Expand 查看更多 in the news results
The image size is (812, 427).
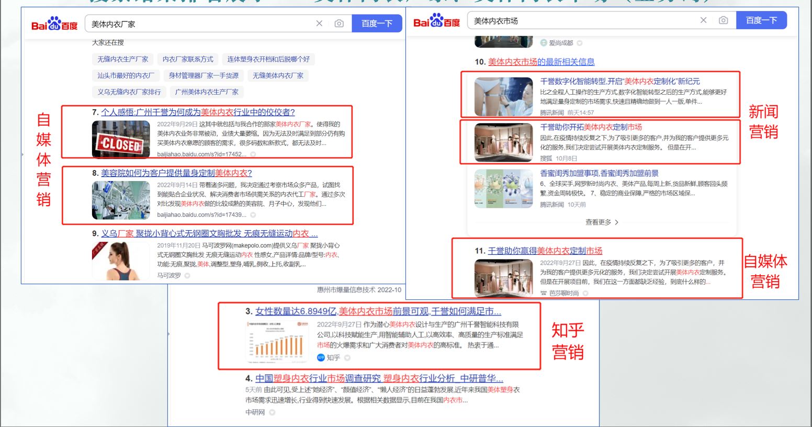pos(602,222)
